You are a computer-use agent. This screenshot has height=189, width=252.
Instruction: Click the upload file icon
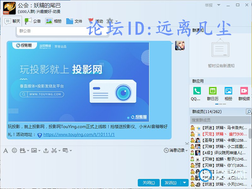(x=46, y=151)
